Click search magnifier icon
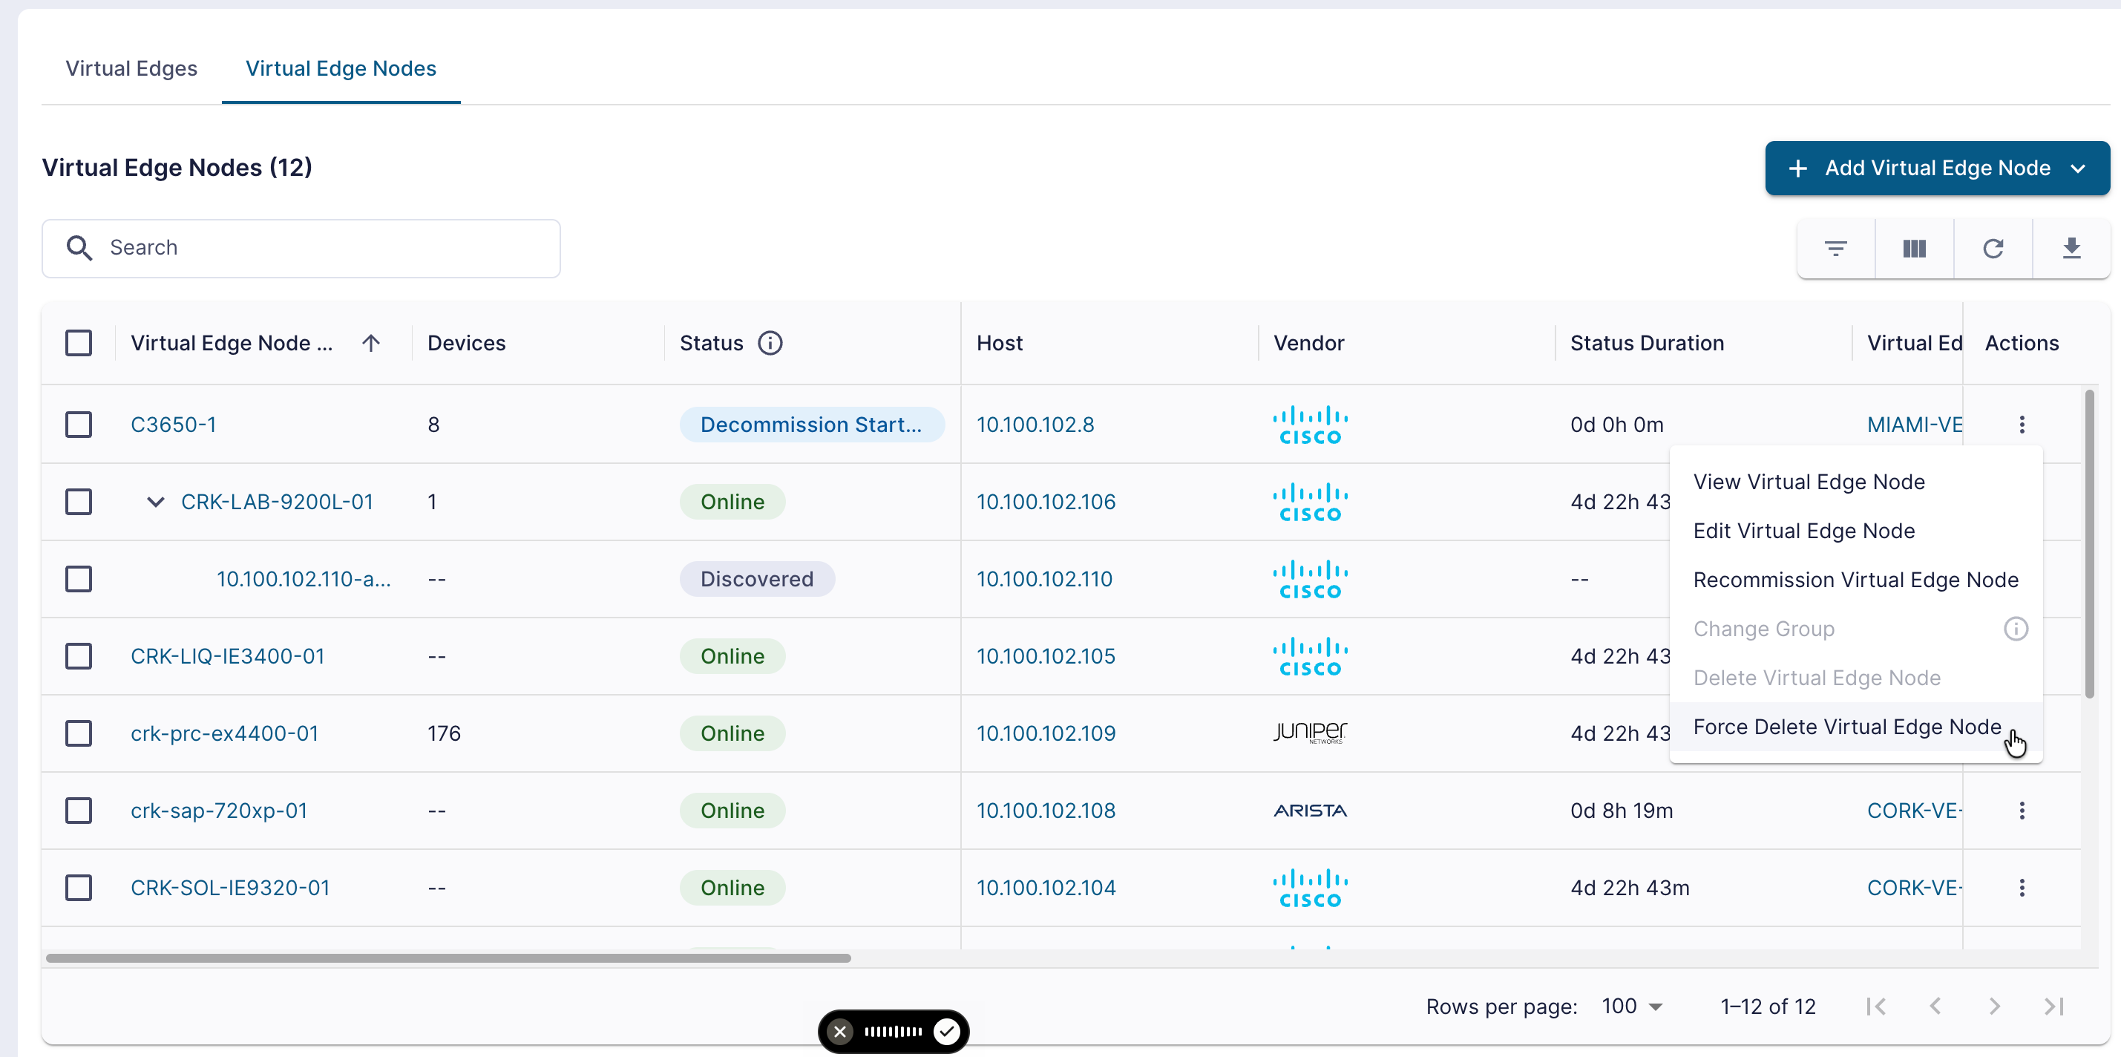 (x=79, y=248)
